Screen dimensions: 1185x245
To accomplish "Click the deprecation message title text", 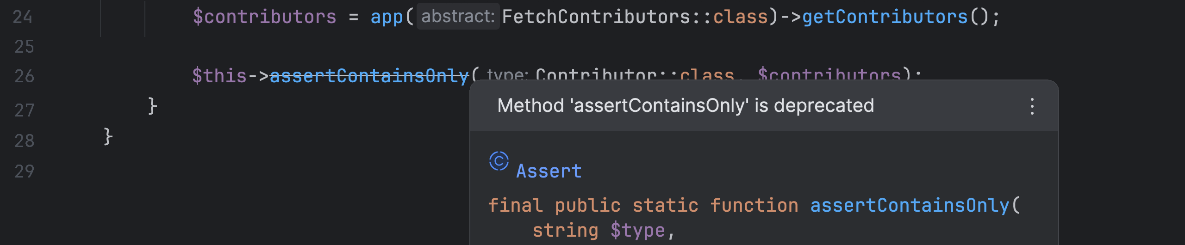I will (x=686, y=106).
